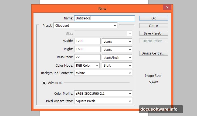Open Device Central
The width and height of the screenshot is (197, 116).
coord(154,53)
